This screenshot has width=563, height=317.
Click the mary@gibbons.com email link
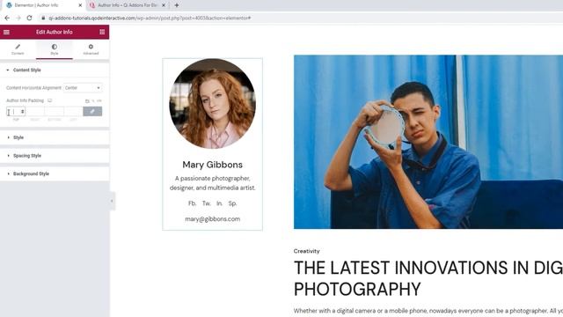213,219
